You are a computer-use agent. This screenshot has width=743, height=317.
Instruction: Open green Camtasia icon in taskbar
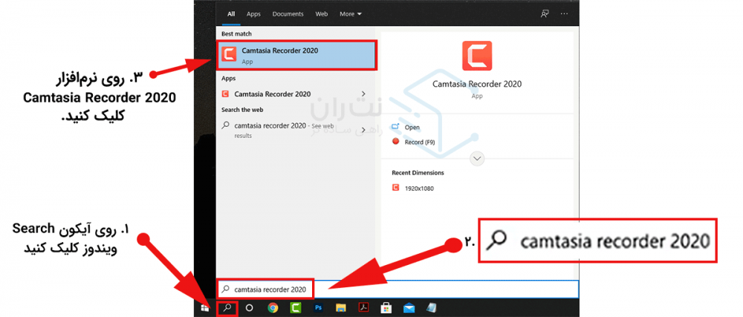[x=295, y=307]
